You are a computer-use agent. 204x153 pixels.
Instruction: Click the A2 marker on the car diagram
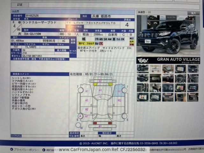click(87, 109)
